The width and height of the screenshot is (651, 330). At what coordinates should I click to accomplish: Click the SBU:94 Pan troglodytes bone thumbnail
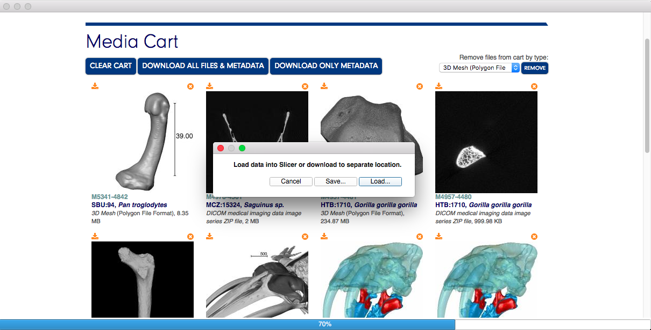142,142
